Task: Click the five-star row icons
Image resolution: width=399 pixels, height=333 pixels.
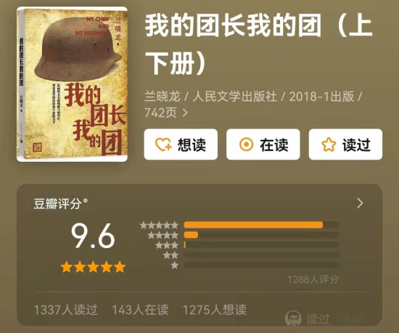Action: tap(159, 225)
